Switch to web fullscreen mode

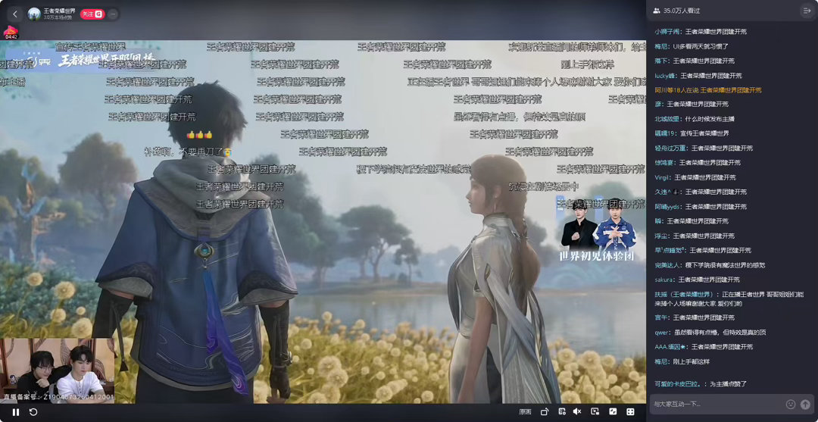(613, 412)
